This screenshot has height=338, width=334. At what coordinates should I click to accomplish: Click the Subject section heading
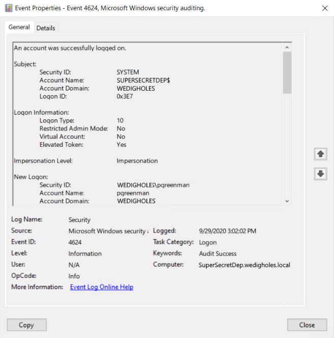[25, 64]
